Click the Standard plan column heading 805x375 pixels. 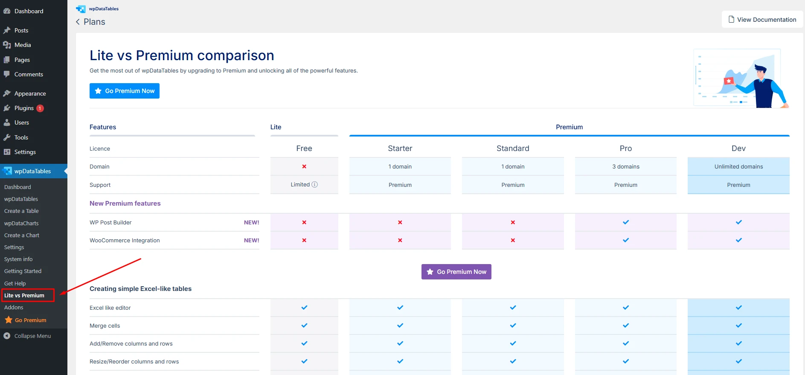[x=513, y=148]
